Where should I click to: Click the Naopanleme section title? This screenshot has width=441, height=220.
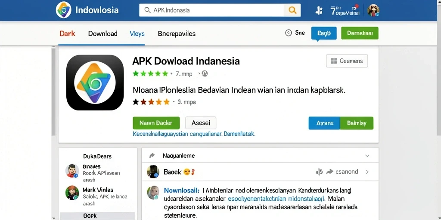tap(179, 156)
